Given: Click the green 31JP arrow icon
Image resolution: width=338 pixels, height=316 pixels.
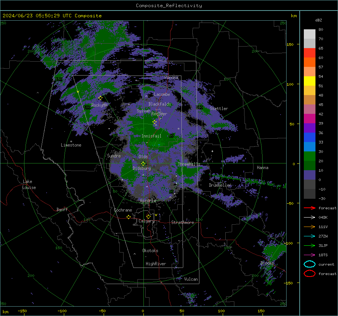Looking at the screenshot, I should point(309,245).
